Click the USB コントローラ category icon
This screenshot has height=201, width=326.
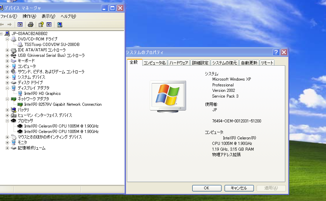(x=14, y=55)
